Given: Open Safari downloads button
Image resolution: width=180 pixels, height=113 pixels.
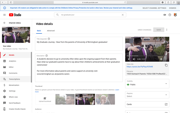Looking at the screenshot, I should 162,2.
